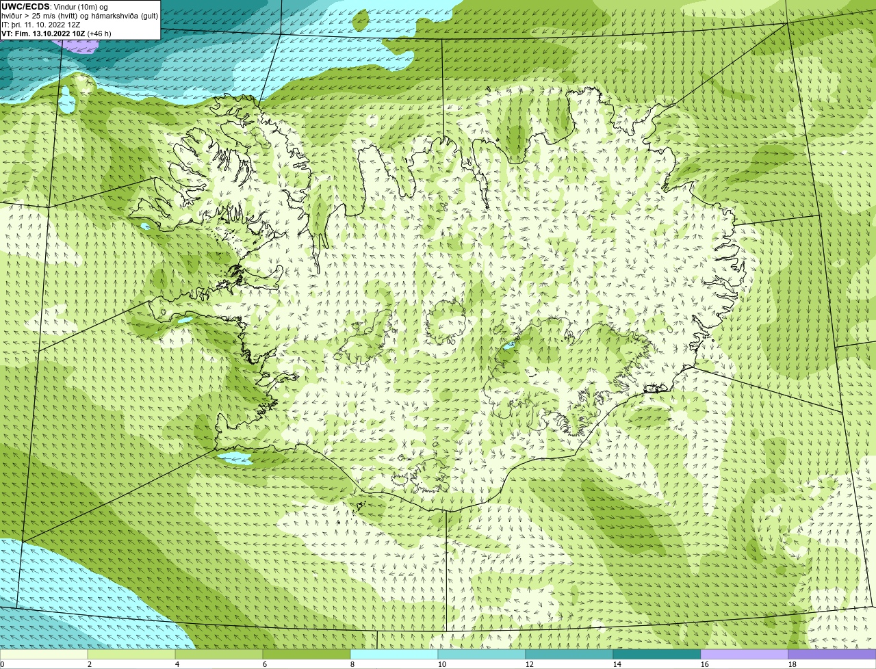Click the 'IT: þri. 11. 10. 2022 12Z' line
The height and width of the screenshot is (669, 876).
(x=41, y=25)
